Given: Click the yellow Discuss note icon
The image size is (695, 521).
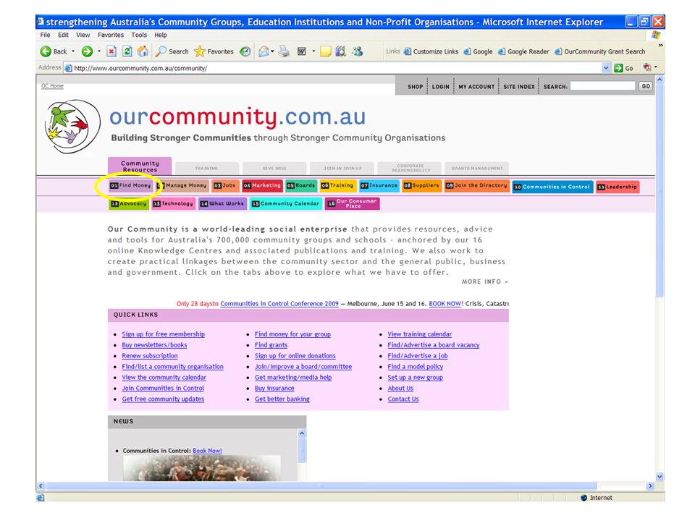Looking at the screenshot, I should [325, 51].
